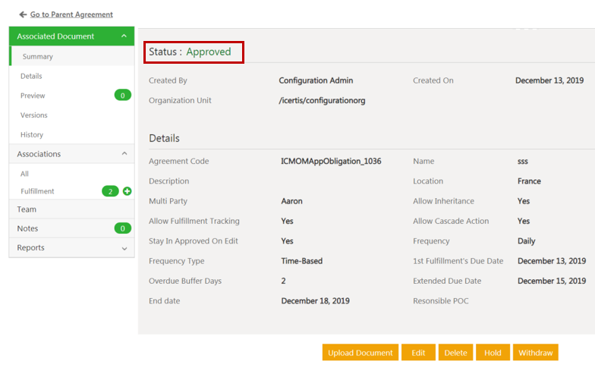This screenshot has height=371, width=595.
Task: Select Versions in the left navigation
Action: coord(34,115)
